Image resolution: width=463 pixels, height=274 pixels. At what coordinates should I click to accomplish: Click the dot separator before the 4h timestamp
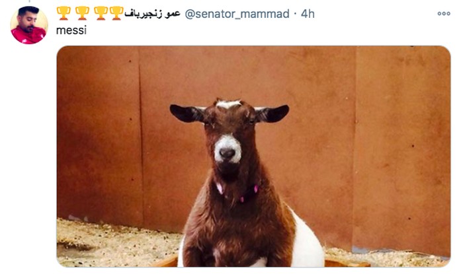pos(295,14)
